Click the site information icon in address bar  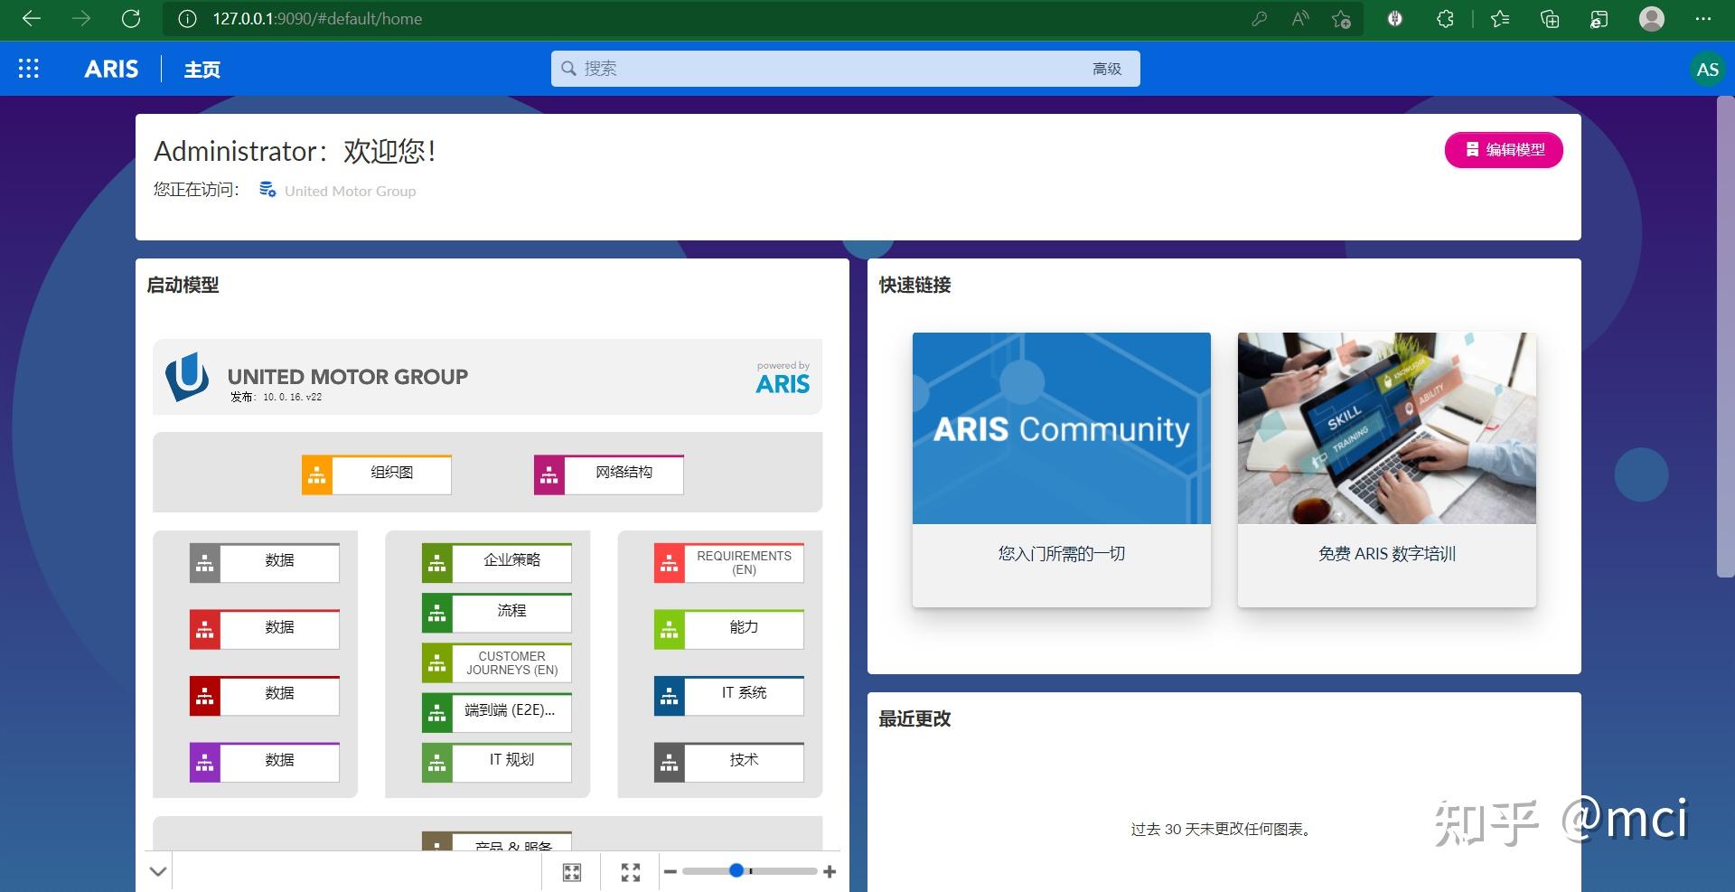click(x=187, y=19)
